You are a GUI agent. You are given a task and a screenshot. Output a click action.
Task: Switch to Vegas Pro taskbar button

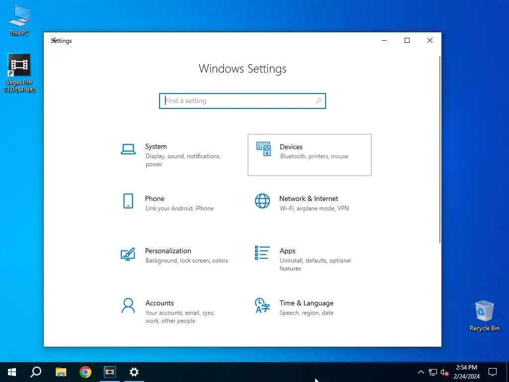110,372
